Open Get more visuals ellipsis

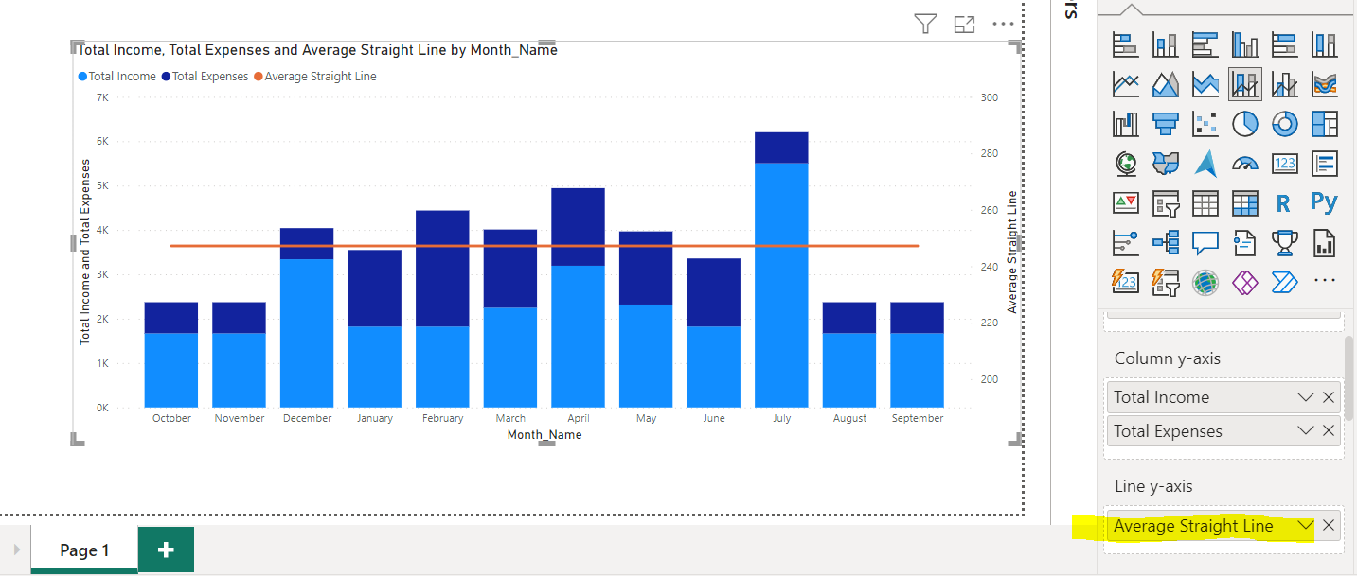pyautogui.click(x=1324, y=281)
